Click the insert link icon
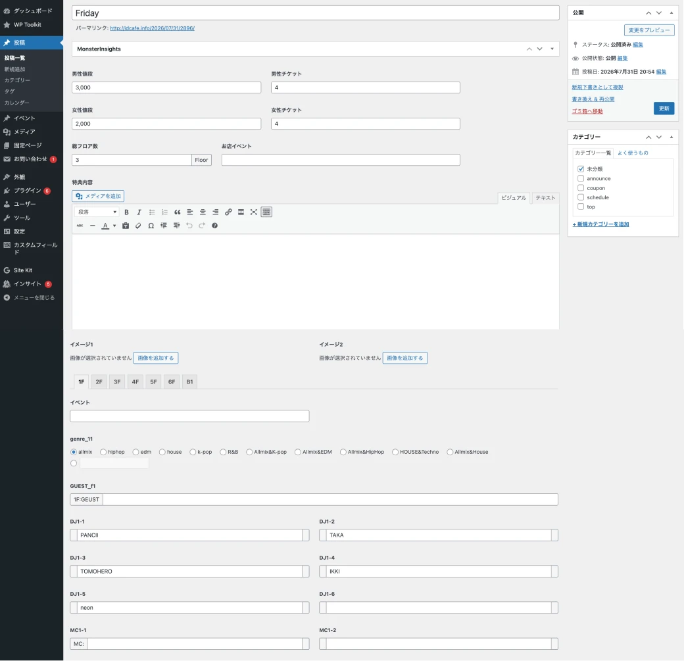 click(228, 212)
